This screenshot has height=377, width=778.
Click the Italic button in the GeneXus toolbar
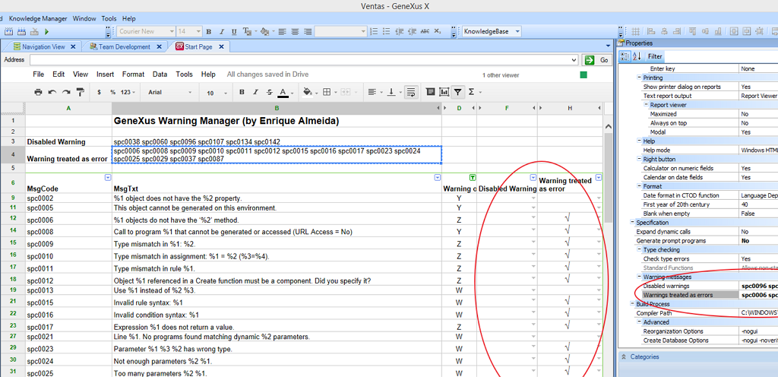222,31
